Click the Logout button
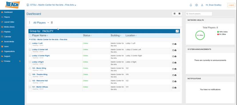This screenshot has width=237, height=105. point(231,5)
